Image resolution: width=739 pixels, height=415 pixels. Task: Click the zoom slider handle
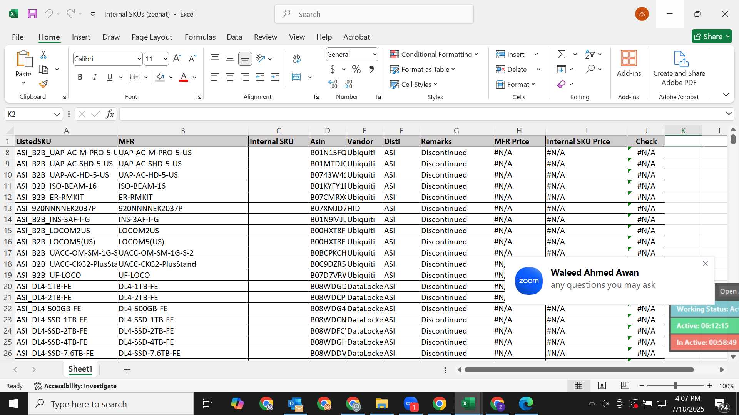(x=675, y=385)
